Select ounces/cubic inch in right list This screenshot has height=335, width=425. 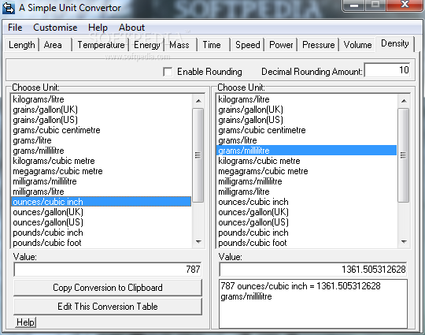[x=307, y=202]
